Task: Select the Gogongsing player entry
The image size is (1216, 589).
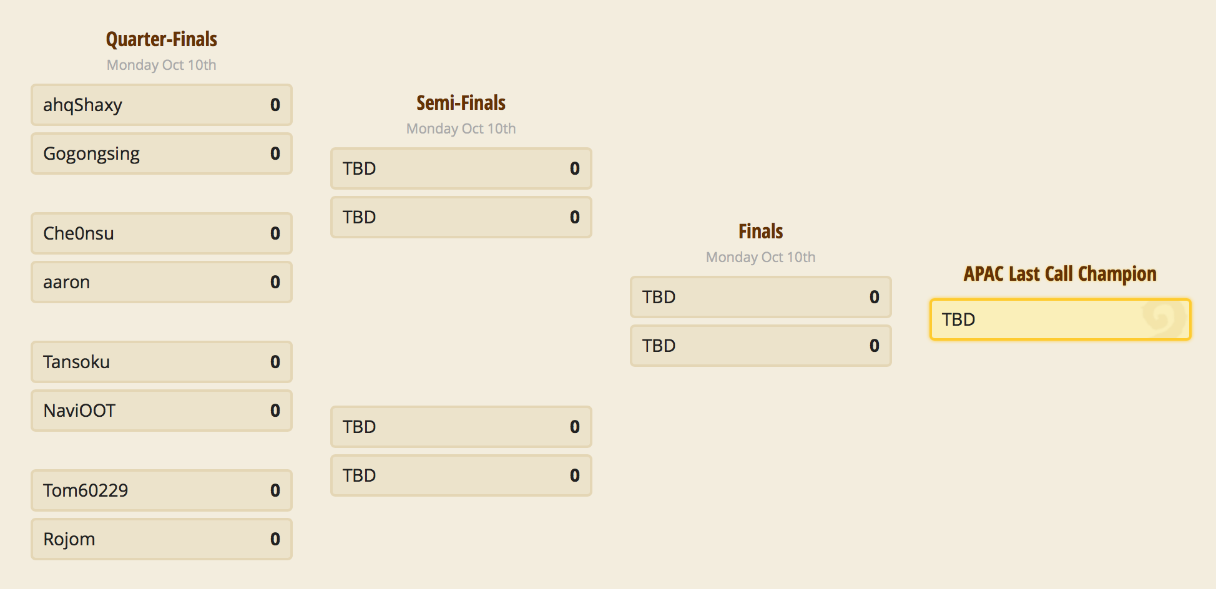Action: pos(91,153)
